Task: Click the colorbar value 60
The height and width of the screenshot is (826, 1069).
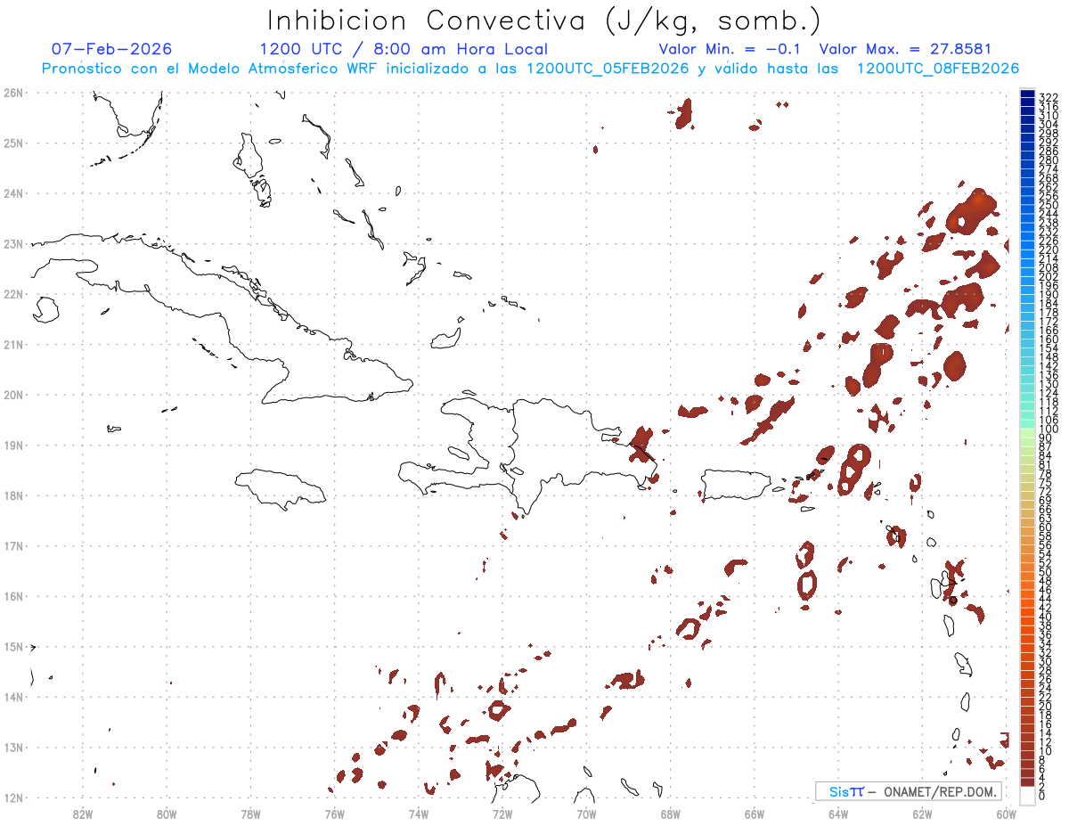Action: pyautogui.click(x=1047, y=527)
